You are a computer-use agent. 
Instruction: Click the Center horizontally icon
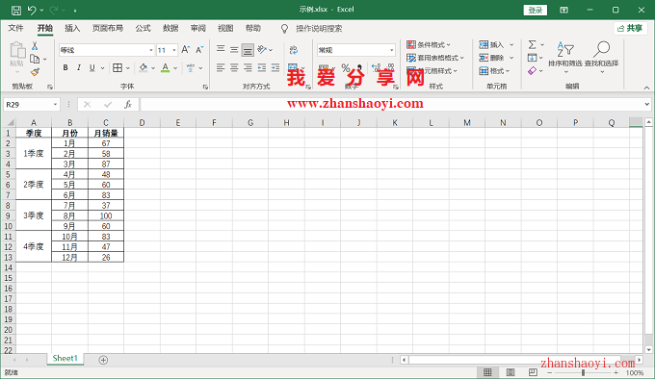[234, 67]
